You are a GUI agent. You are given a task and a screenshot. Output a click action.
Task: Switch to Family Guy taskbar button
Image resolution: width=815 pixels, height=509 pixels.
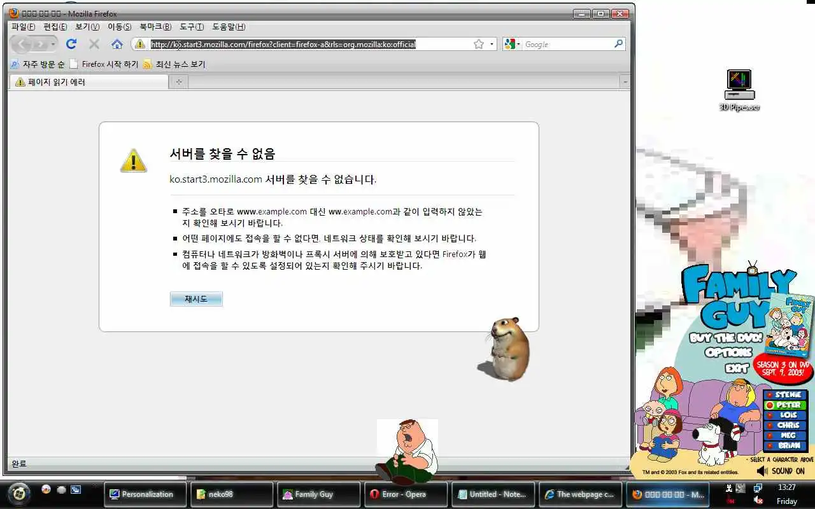pyautogui.click(x=319, y=494)
